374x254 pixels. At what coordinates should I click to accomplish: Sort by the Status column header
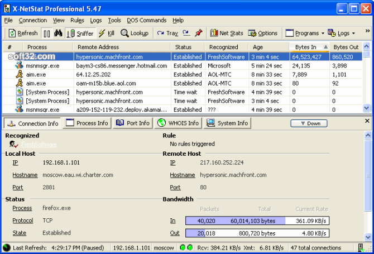[x=188, y=47]
